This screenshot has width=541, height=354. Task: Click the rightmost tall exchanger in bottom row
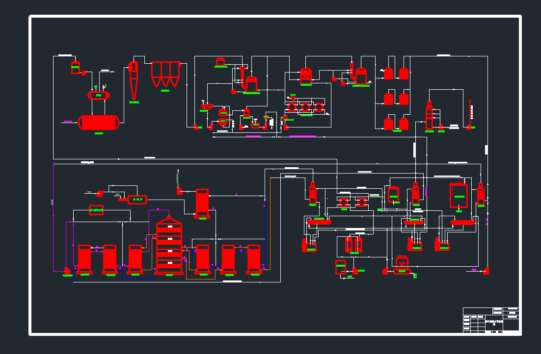253,258
